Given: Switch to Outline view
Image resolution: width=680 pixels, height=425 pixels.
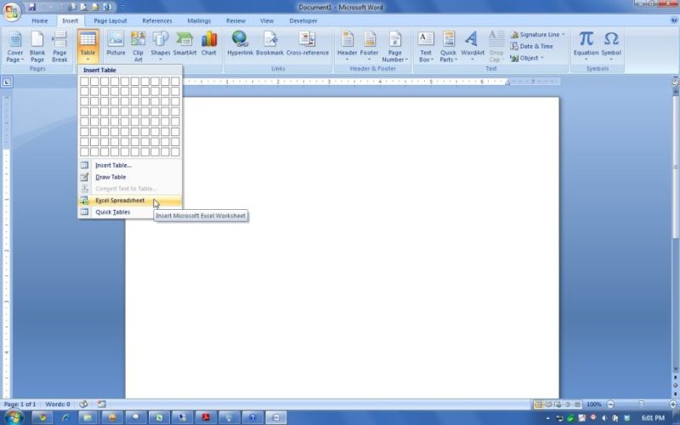Looking at the screenshot, I should pyautogui.click(x=568, y=405).
